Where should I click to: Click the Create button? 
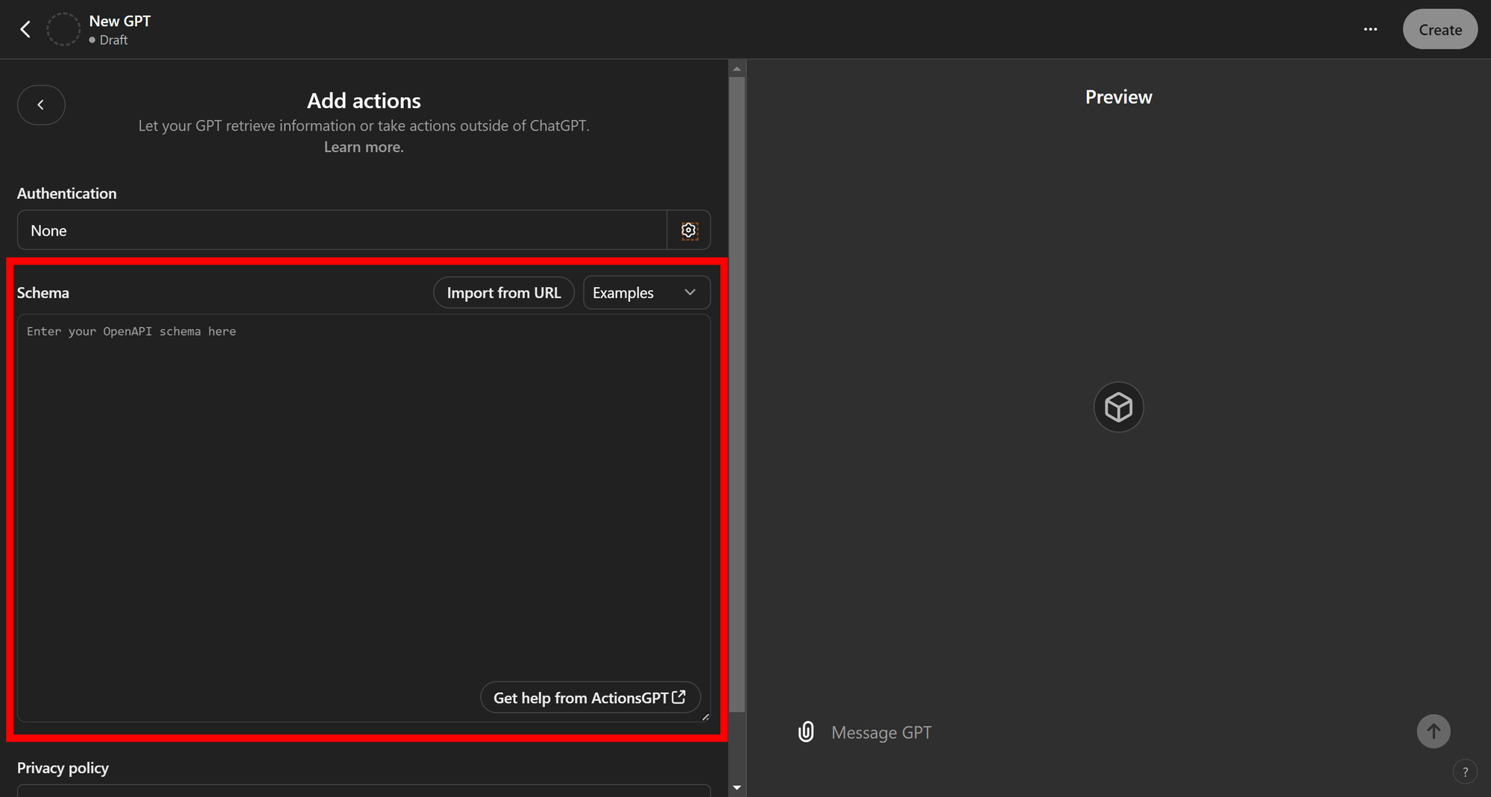pyautogui.click(x=1440, y=30)
